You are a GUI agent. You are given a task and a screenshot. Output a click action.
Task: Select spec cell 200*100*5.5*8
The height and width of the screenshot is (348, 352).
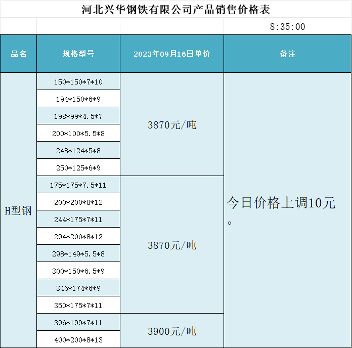point(78,133)
